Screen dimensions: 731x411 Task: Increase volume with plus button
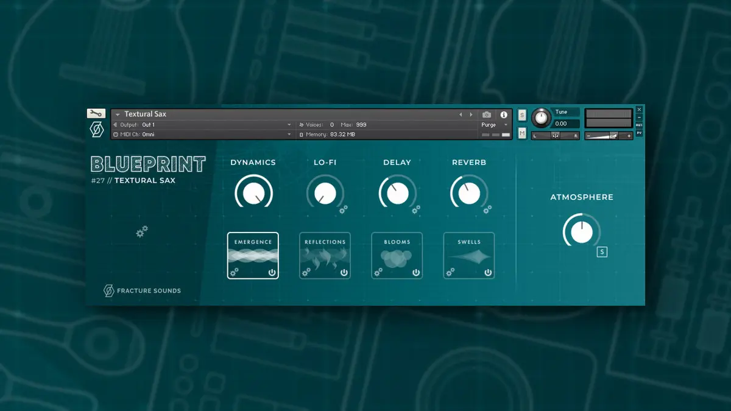click(629, 136)
